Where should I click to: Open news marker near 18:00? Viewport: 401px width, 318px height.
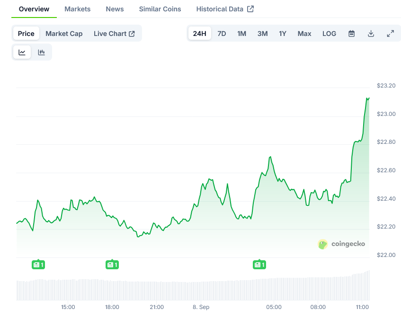(x=112, y=265)
